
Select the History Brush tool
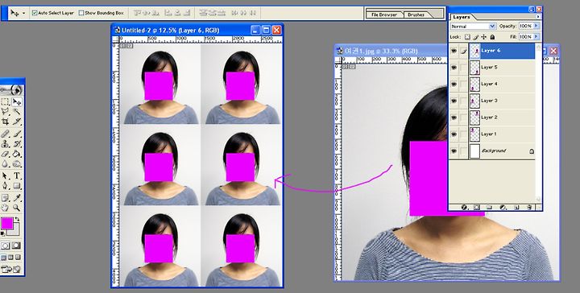pos(17,144)
